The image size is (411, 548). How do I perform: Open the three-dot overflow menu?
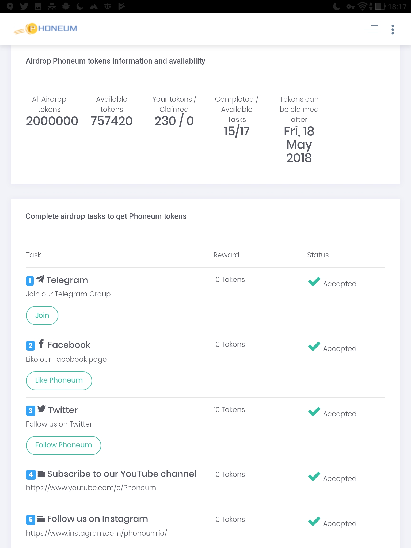point(392,29)
